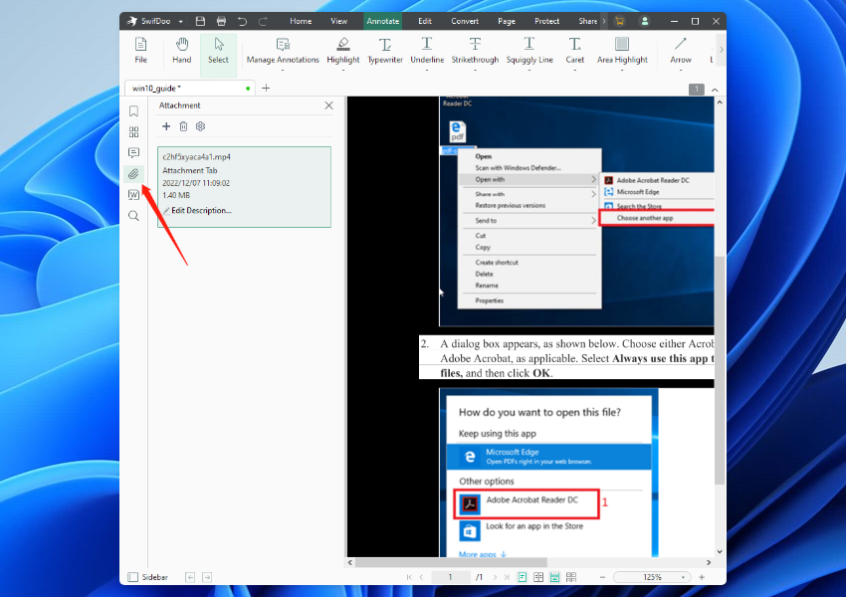Delete attachment with trash icon
Image resolution: width=846 pixels, height=597 pixels.
tap(183, 126)
